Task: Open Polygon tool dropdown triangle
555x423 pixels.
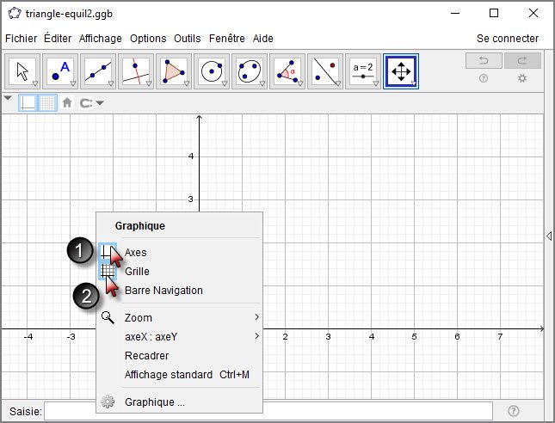Action: click(x=187, y=83)
